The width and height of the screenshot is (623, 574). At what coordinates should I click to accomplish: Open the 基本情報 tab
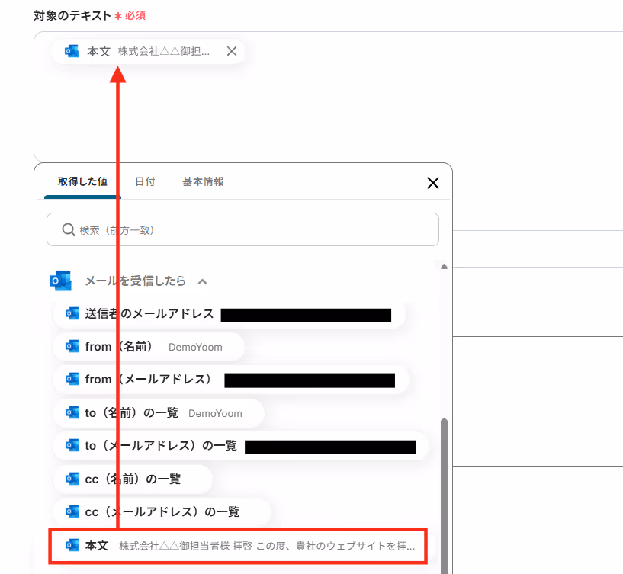point(203,181)
